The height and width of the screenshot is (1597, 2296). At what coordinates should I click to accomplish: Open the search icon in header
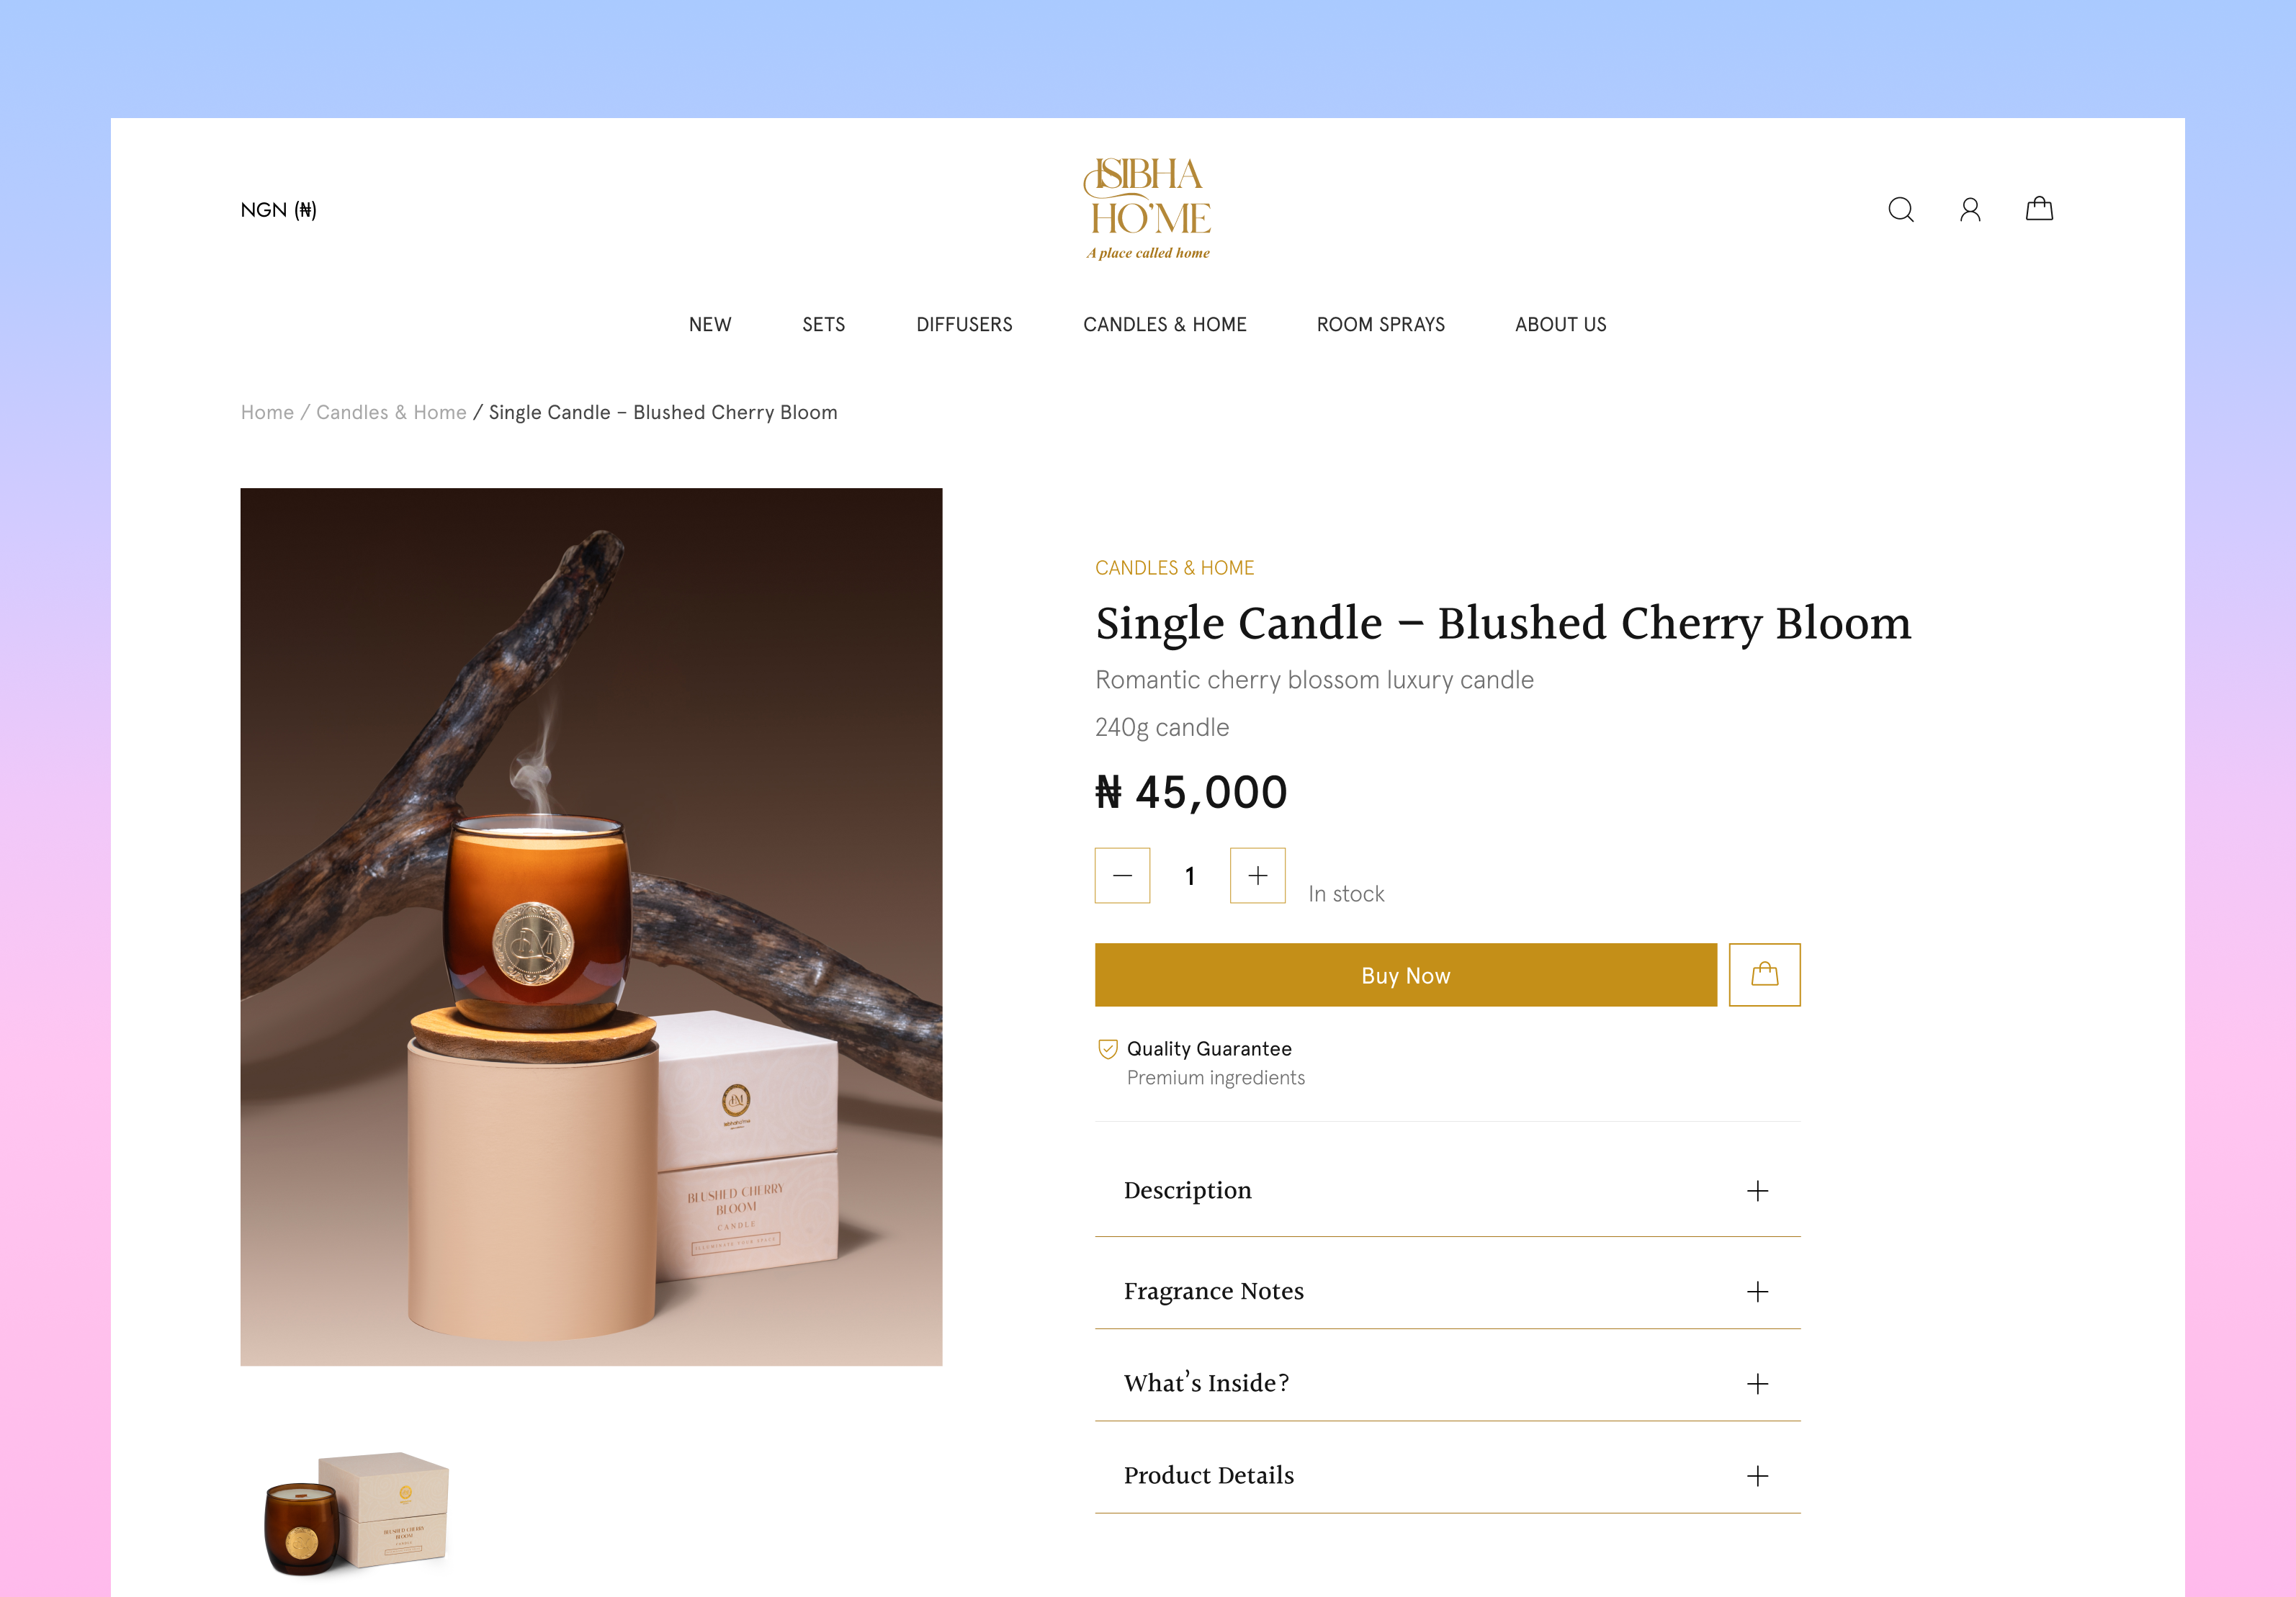1900,209
